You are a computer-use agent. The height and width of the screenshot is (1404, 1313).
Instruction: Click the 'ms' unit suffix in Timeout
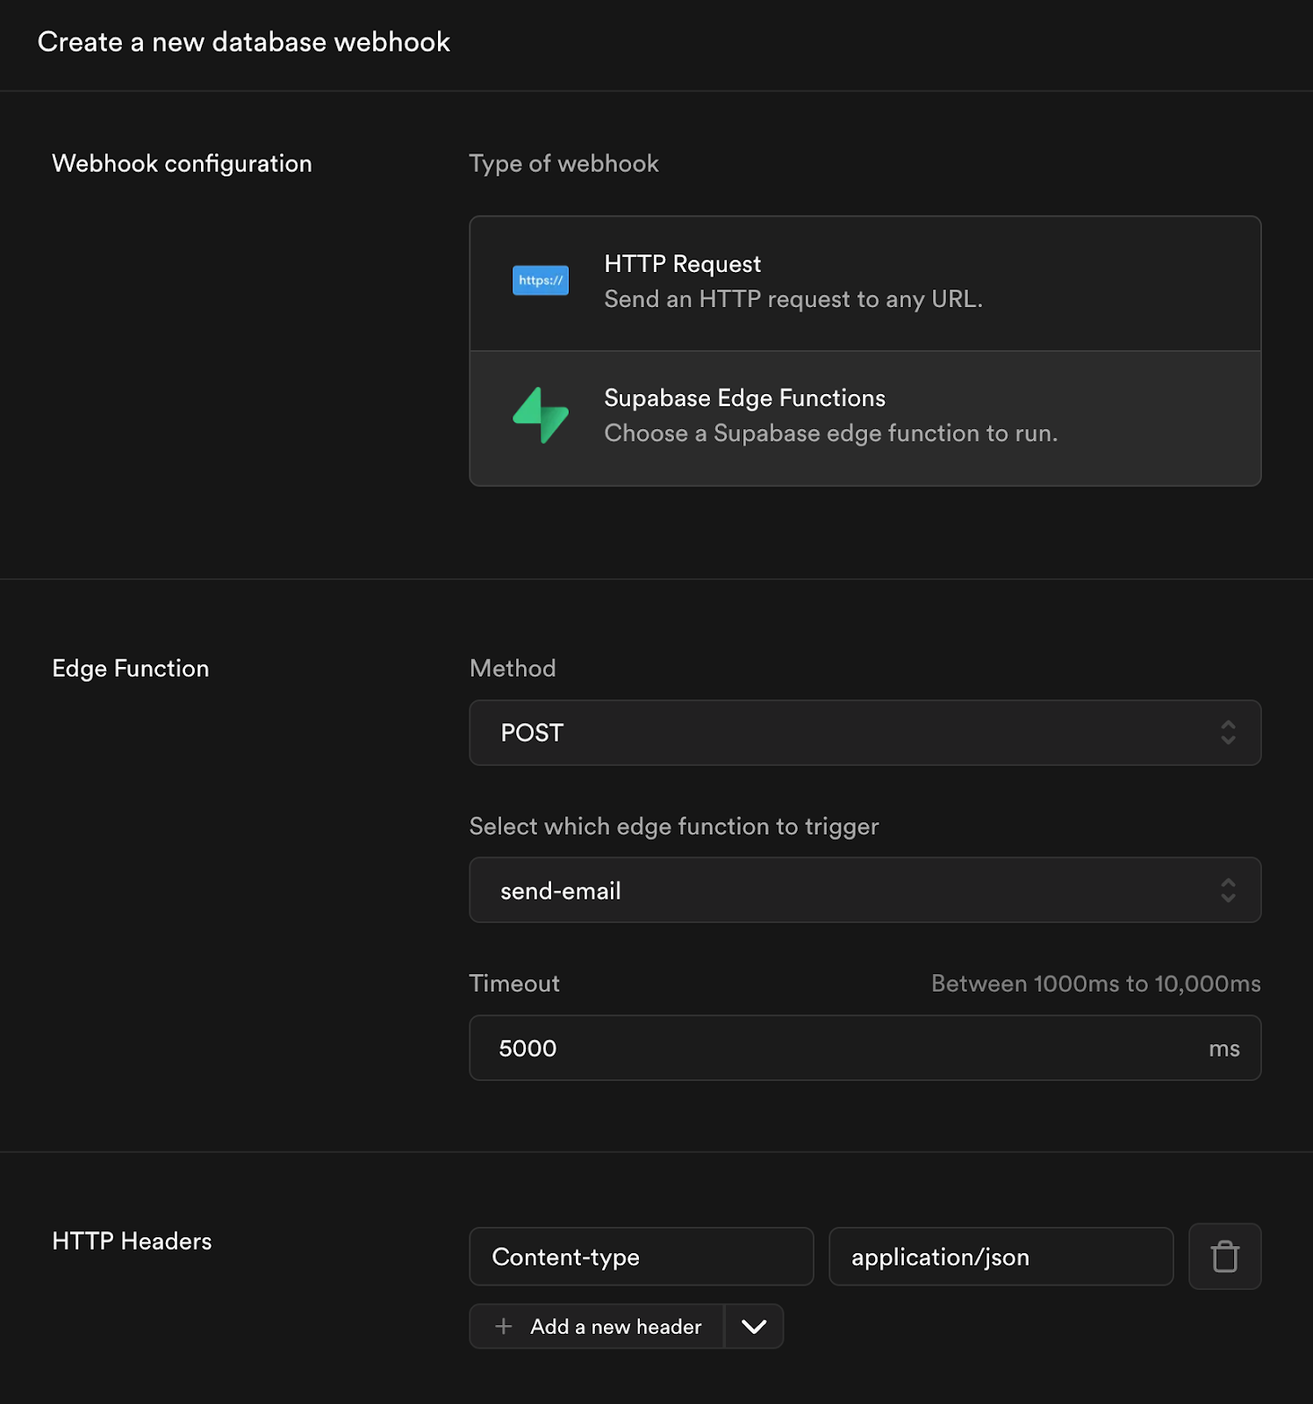pyautogui.click(x=1223, y=1049)
